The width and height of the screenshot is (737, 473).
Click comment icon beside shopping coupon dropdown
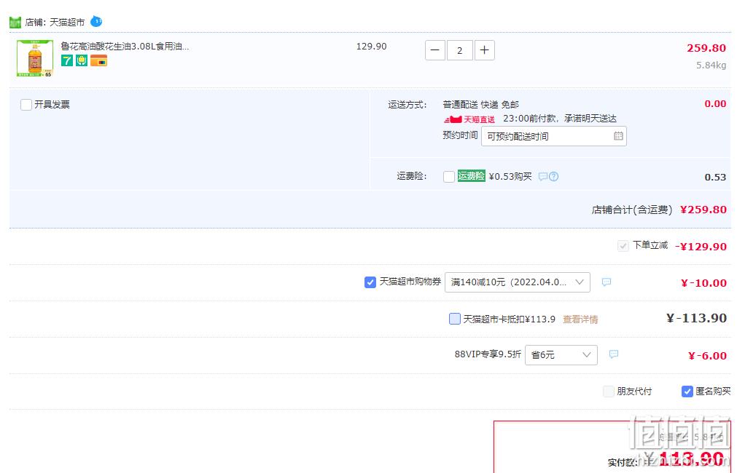point(607,282)
